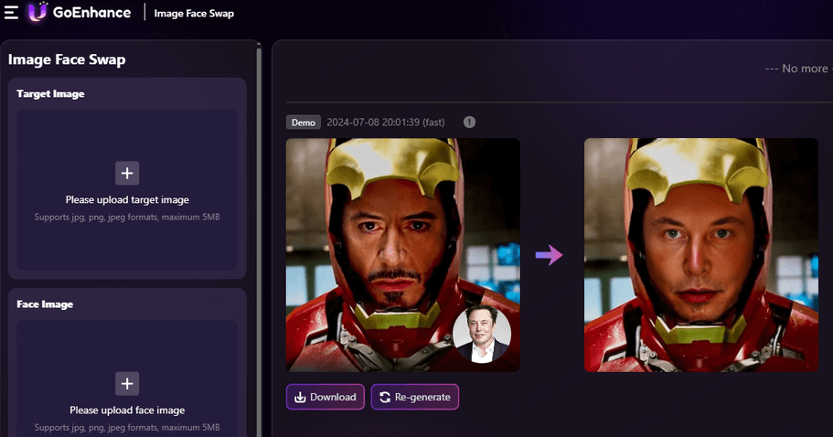This screenshot has height=437, width=833.
Task: Click the timestamp '2024-07-08 20:01:39 (fast)'
Action: coord(386,123)
